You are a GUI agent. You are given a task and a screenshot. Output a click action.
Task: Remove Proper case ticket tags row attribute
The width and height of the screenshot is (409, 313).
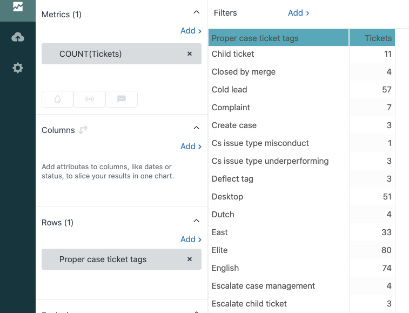[x=190, y=259]
